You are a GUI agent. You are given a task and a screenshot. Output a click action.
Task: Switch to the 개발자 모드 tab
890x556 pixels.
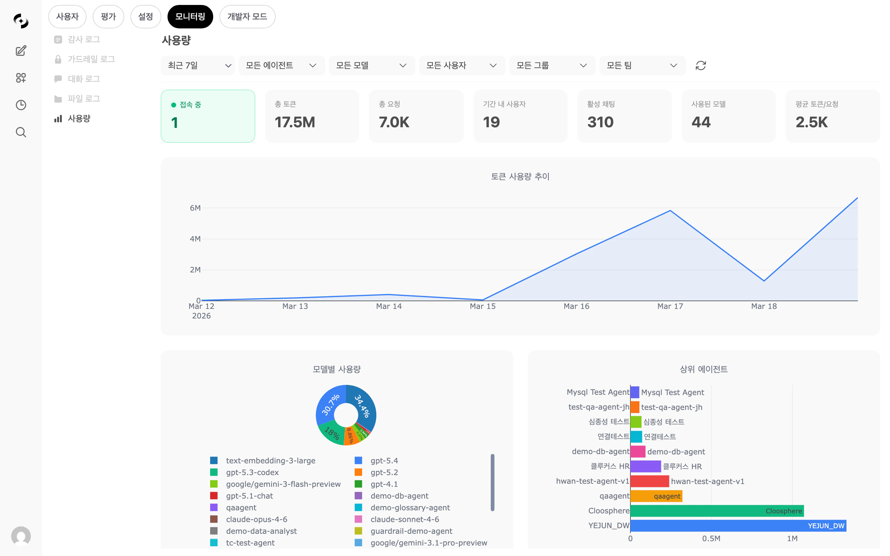[x=247, y=17]
